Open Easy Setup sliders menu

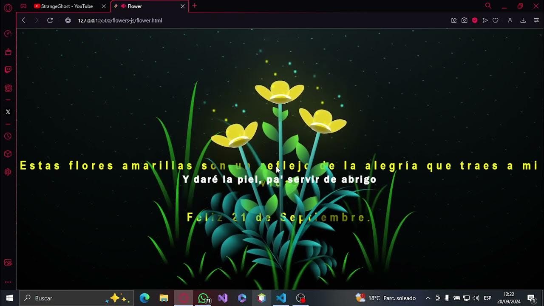[x=536, y=20]
